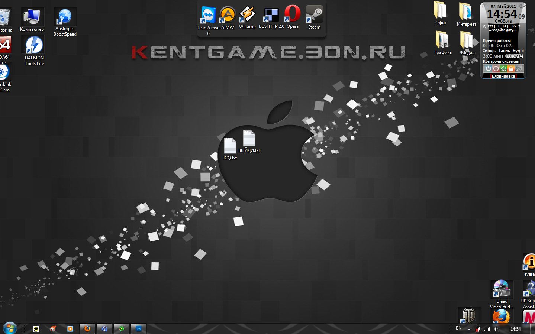Click the widget orange lock button

(x=511, y=69)
